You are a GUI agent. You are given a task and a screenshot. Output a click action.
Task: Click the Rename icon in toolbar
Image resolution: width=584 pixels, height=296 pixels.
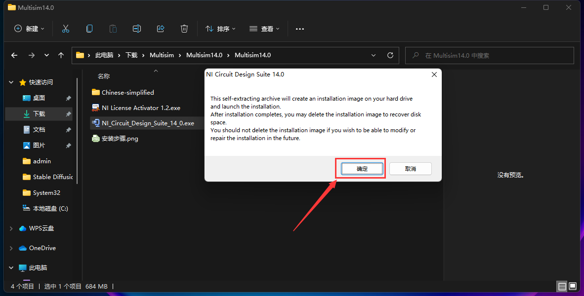[x=137, y=29]
